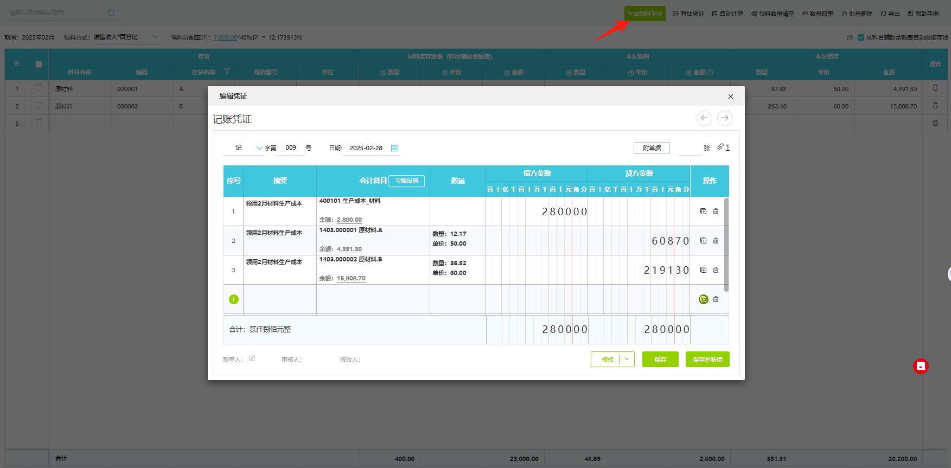Copy voucher row 1 entry
The image size is (951, 468).
[x=703, y=211]
